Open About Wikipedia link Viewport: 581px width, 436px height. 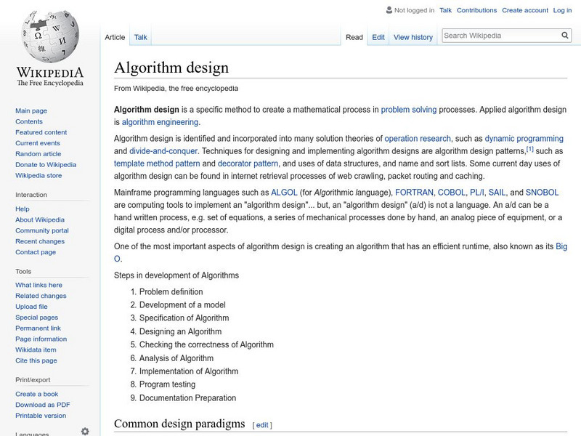(x=40, y=219)
